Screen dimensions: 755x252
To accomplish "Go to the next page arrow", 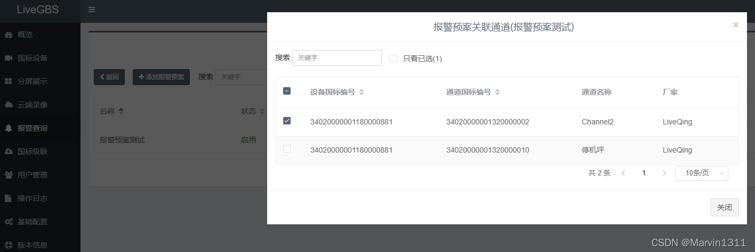I will [664, 173].
